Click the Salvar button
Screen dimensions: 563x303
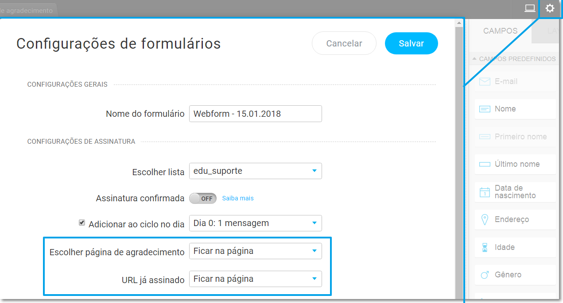(x=412, y=43)
